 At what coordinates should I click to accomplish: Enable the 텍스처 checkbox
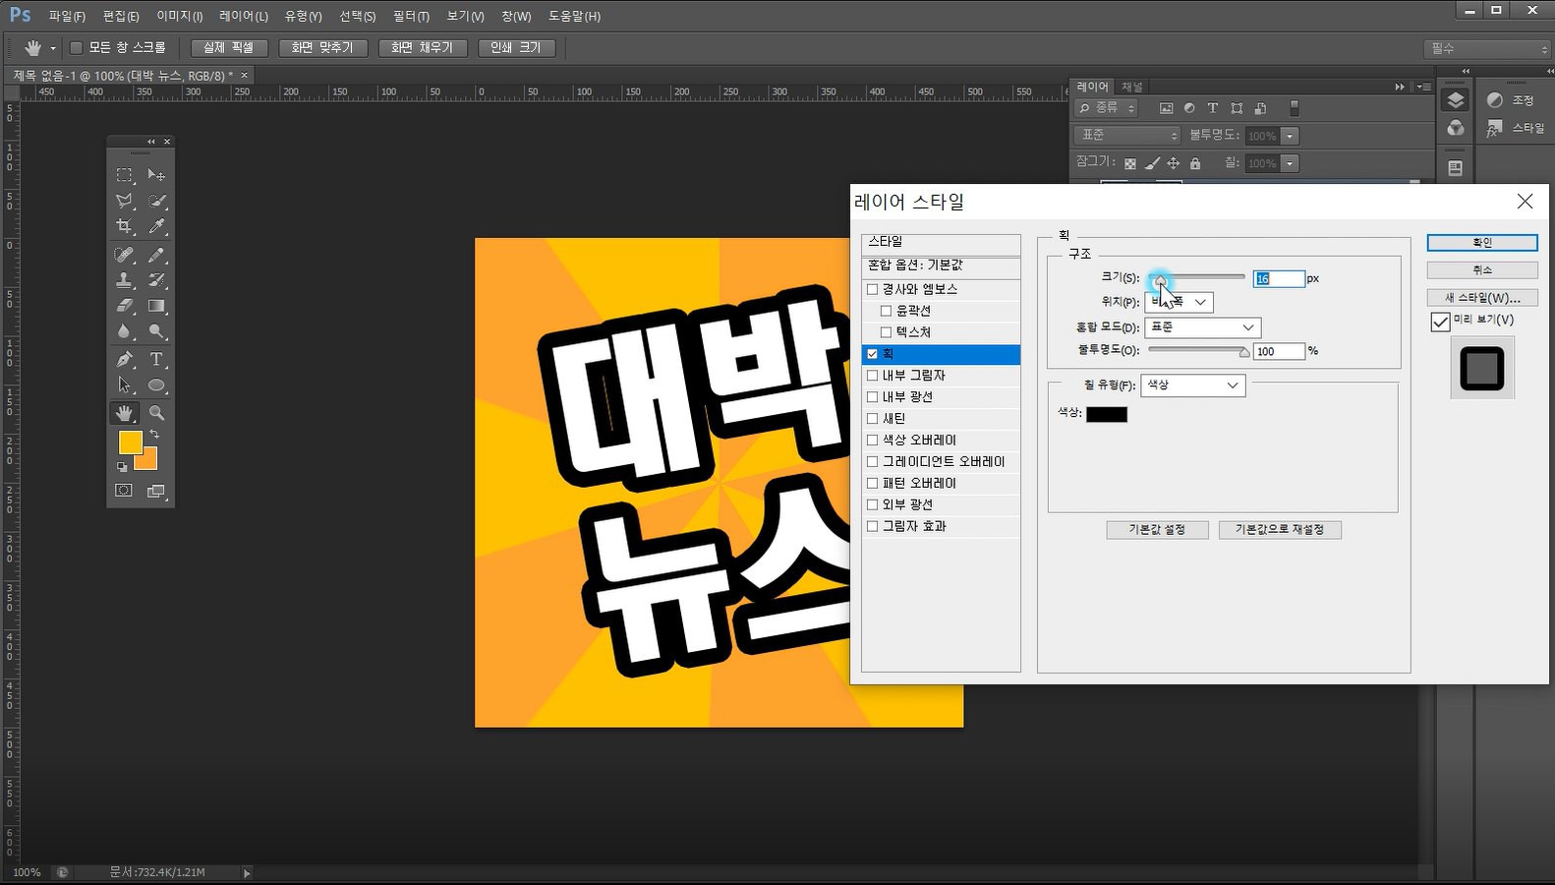tap(886, 332)
